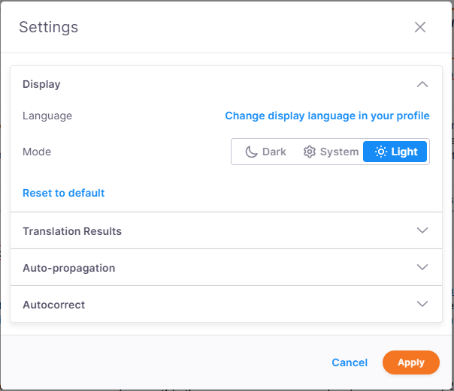The width and height of the screenshot is (454, 391).
Task: Open the Auto-propagation section title
Action: click(x=69, y=268)
